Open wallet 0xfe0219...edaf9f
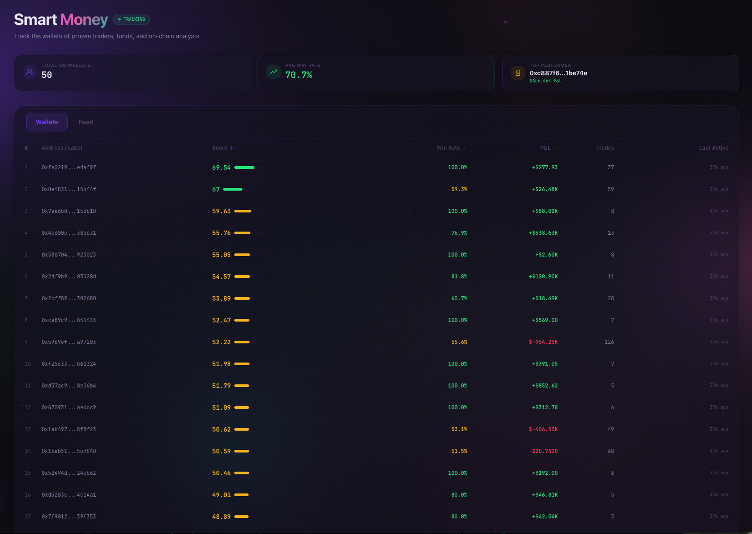The image size is (752, 534). 69,167
